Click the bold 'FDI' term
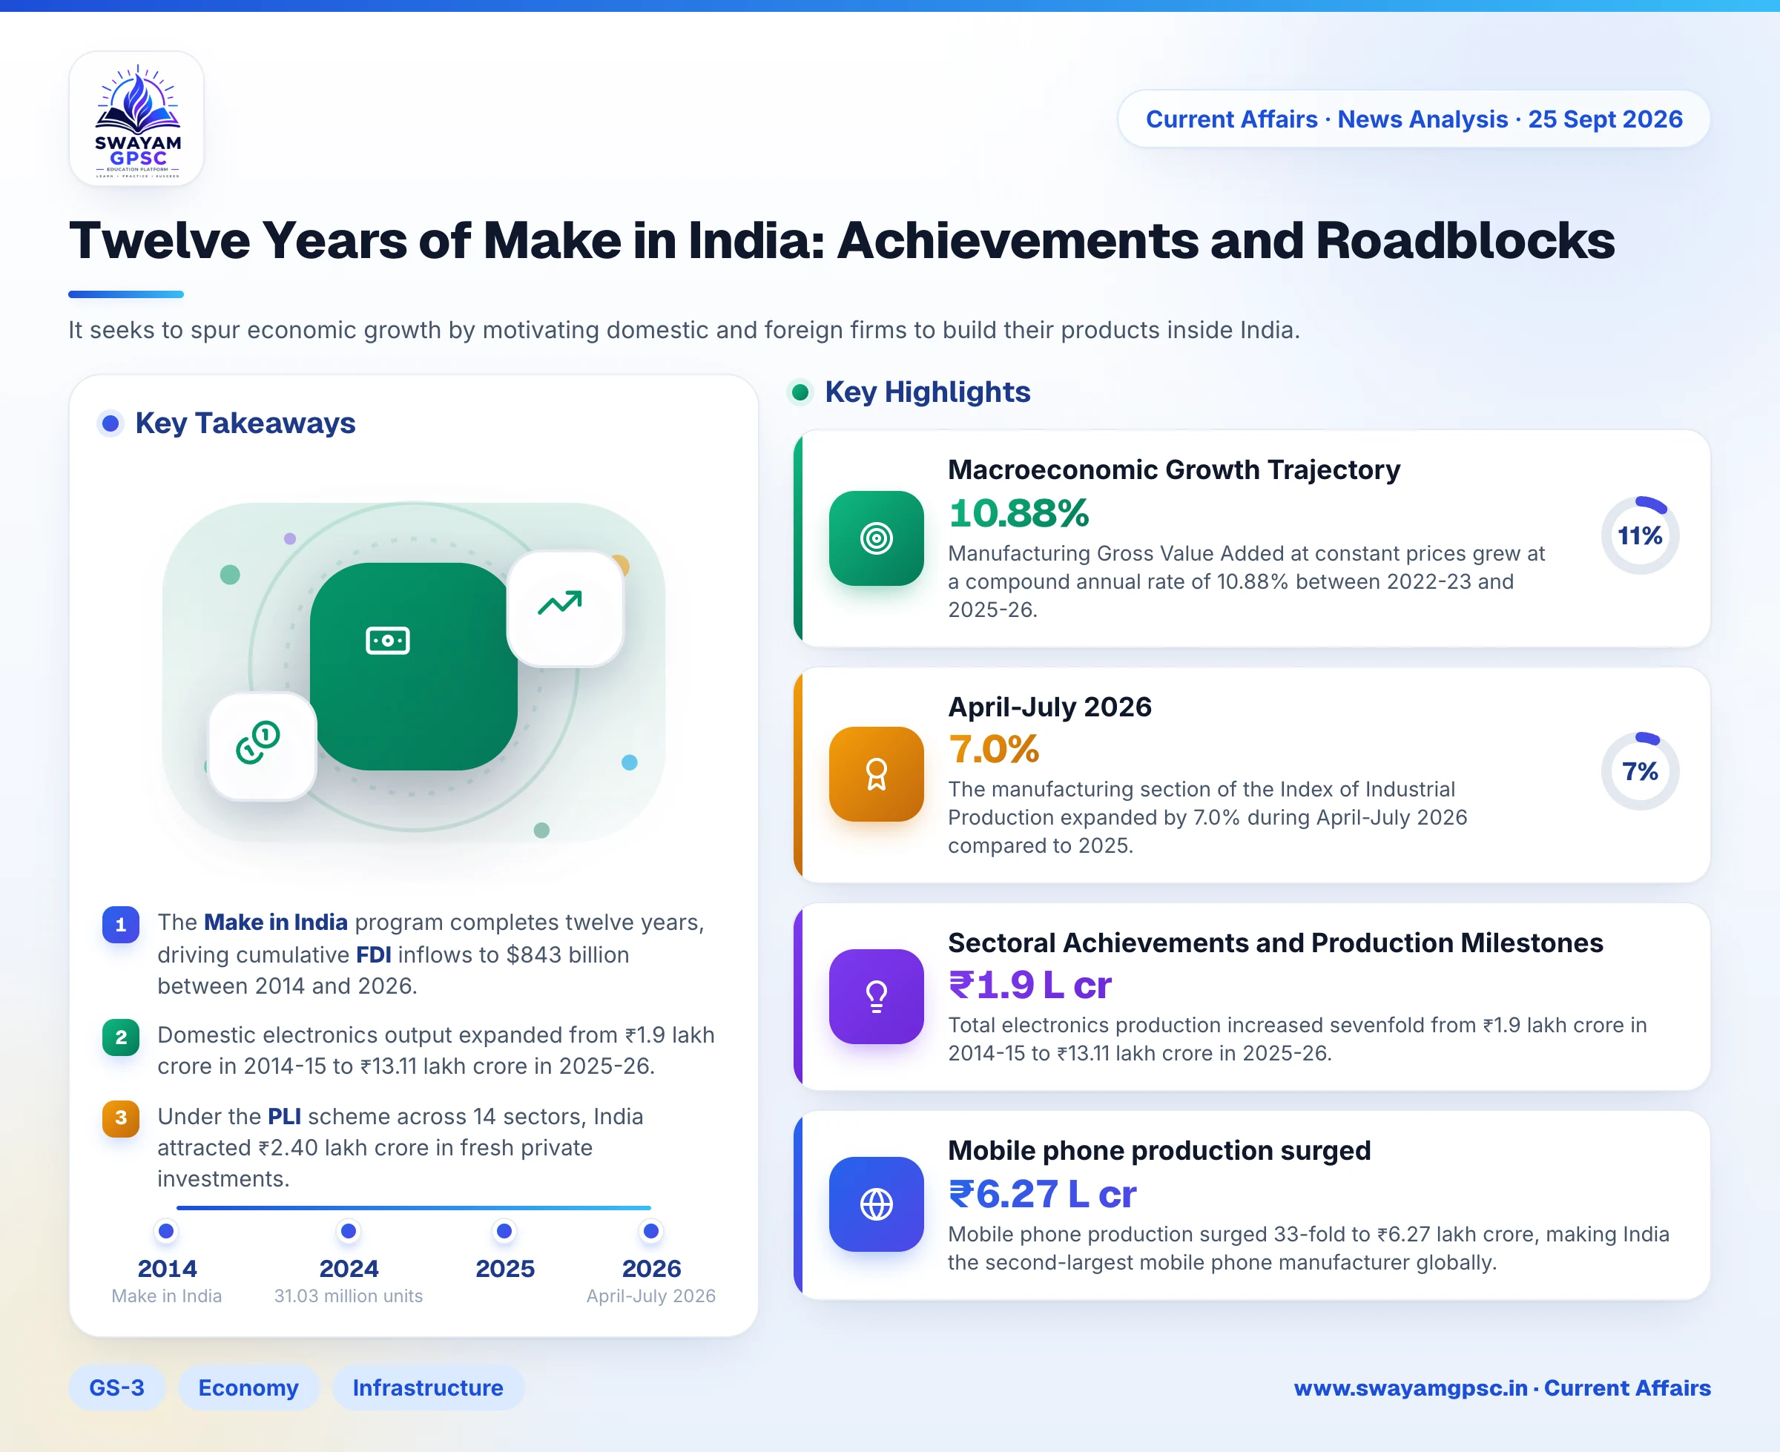 coord(374,954)
